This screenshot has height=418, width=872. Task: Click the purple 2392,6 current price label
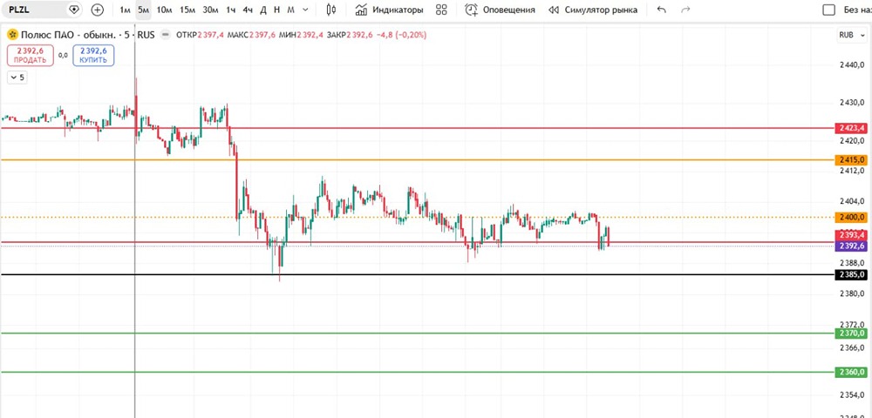click(851, 246)
